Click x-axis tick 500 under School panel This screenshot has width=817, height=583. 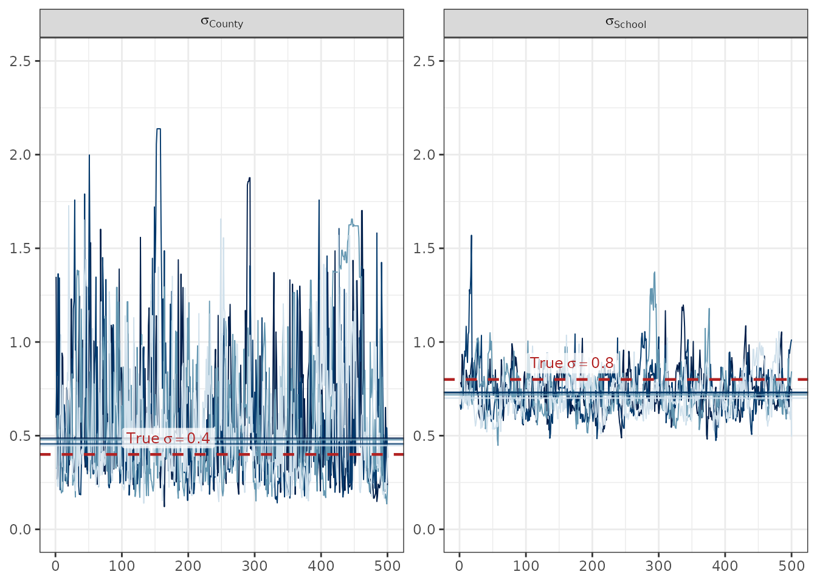[791, 566]
